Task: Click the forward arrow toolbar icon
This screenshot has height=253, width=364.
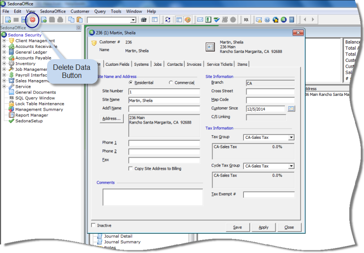Action: point(313,20)
